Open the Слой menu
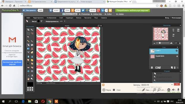 coord(61,18)
